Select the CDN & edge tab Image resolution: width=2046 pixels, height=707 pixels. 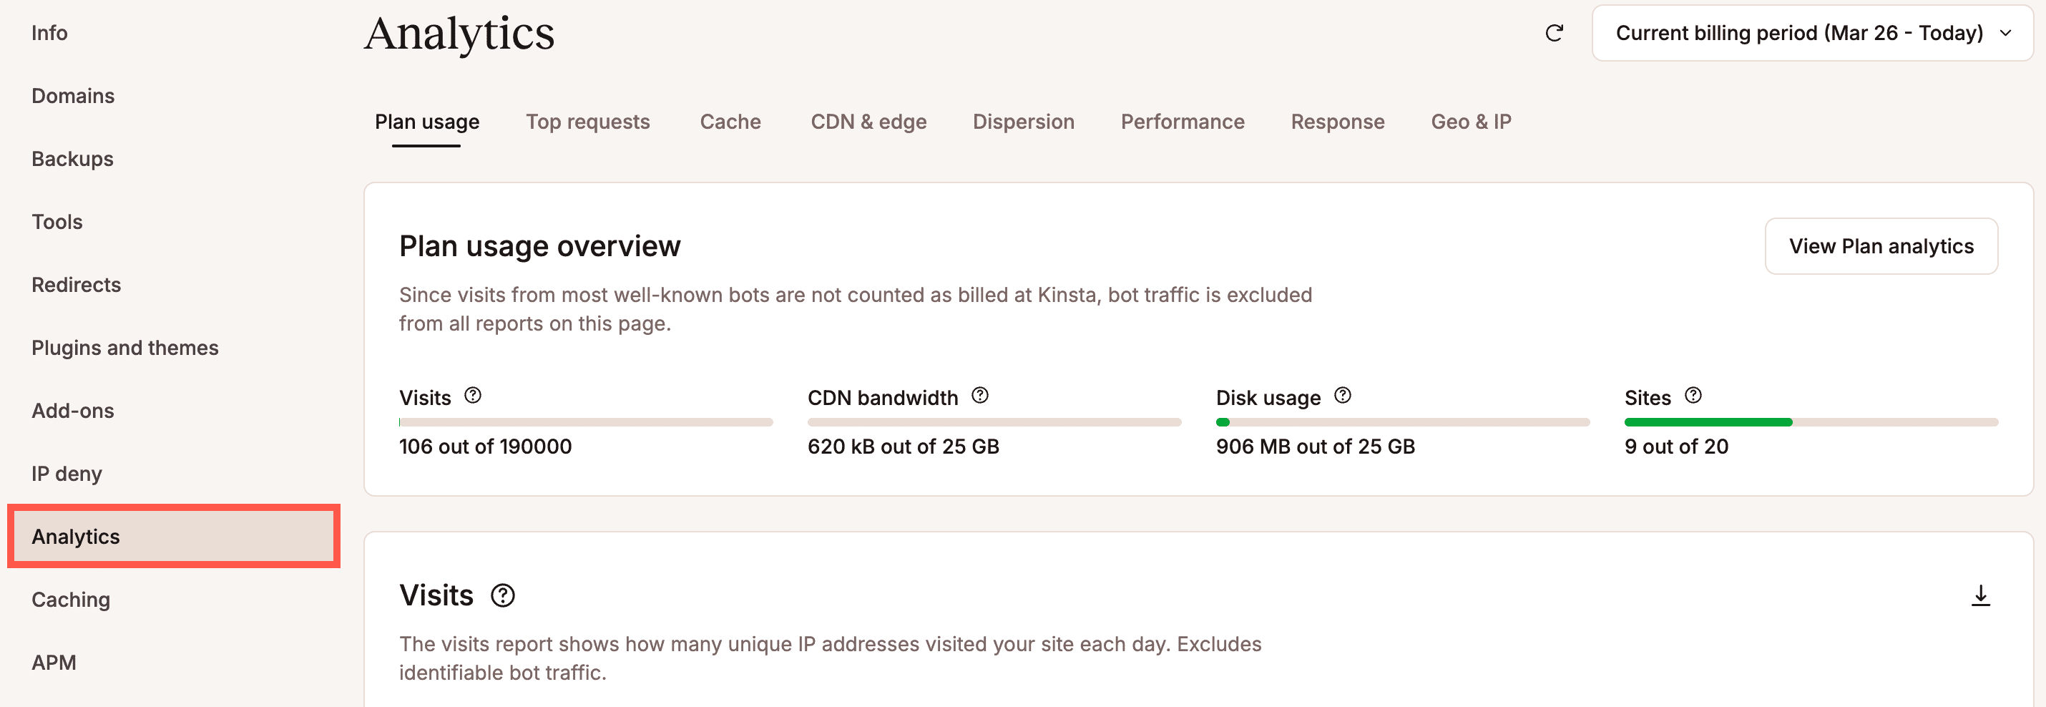click(868, 122)
